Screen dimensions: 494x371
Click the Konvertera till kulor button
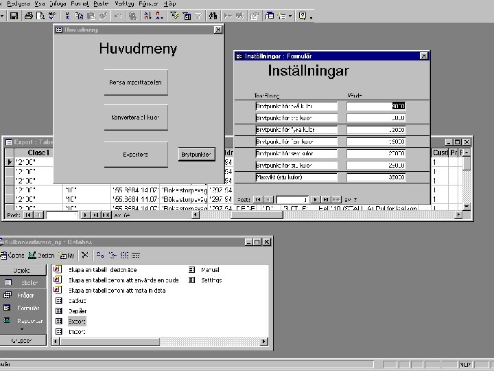click(x=136, y=117)
